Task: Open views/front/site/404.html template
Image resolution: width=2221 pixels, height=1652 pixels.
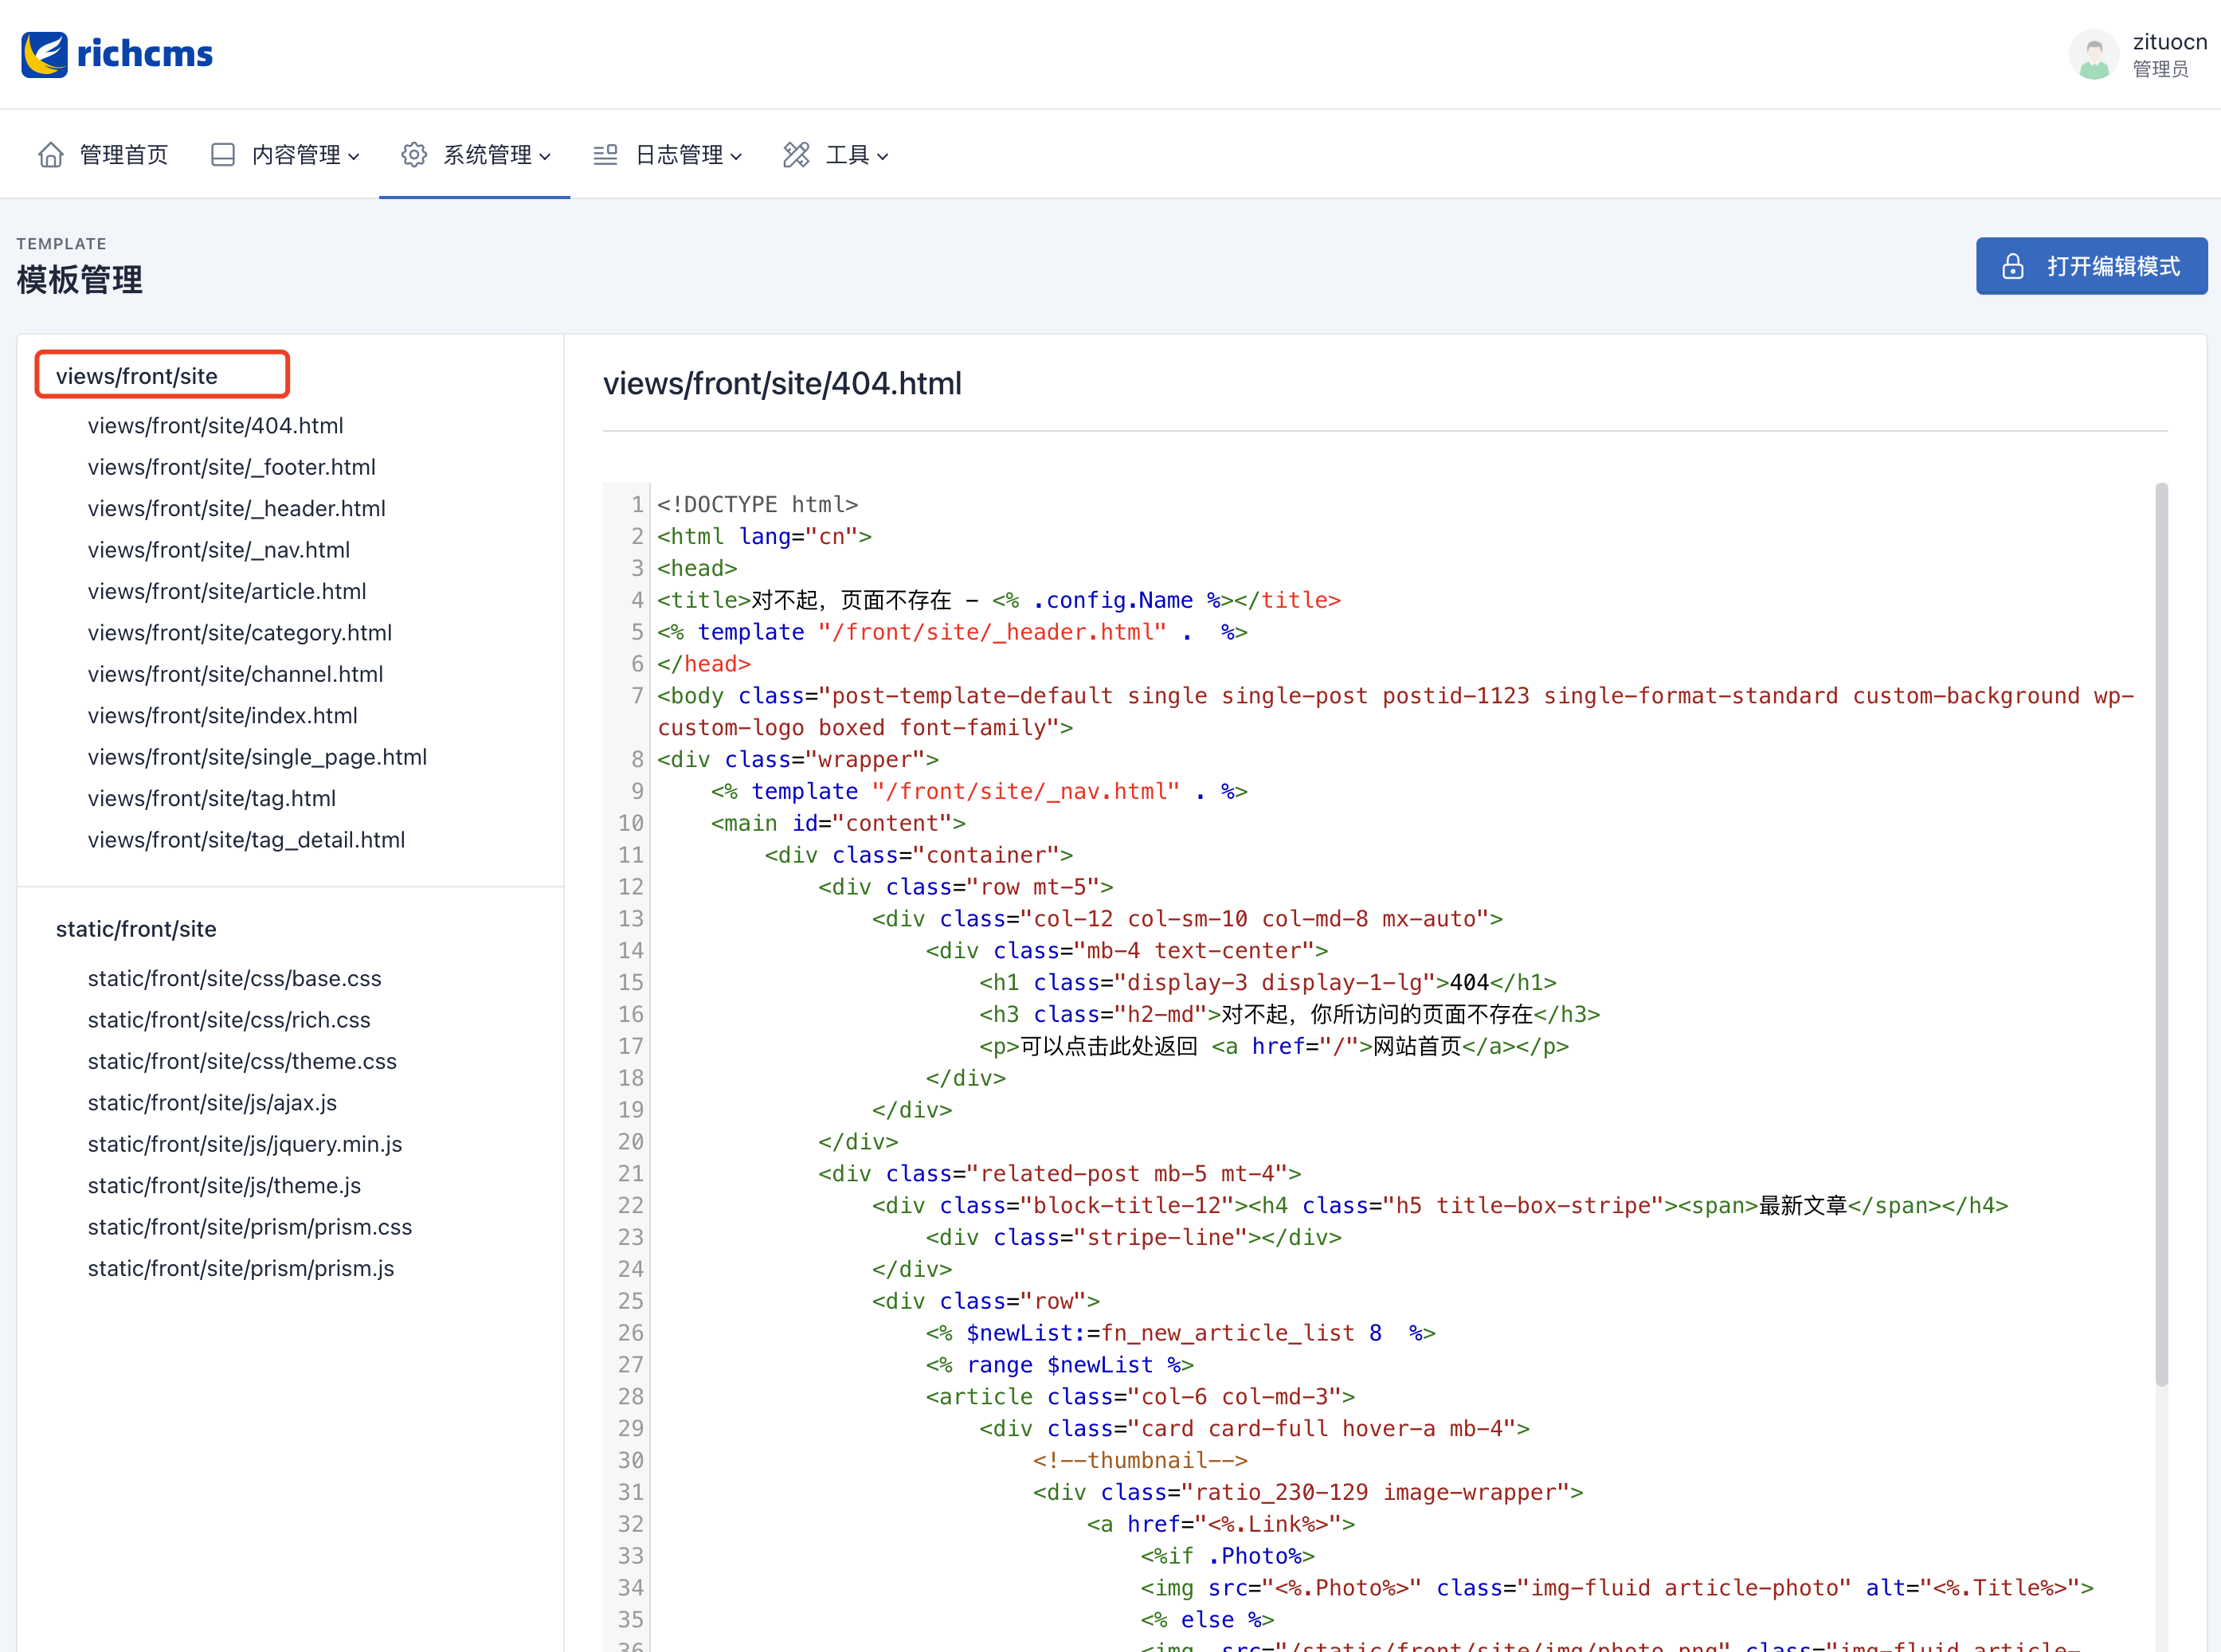Action: [x=215, y=425]
